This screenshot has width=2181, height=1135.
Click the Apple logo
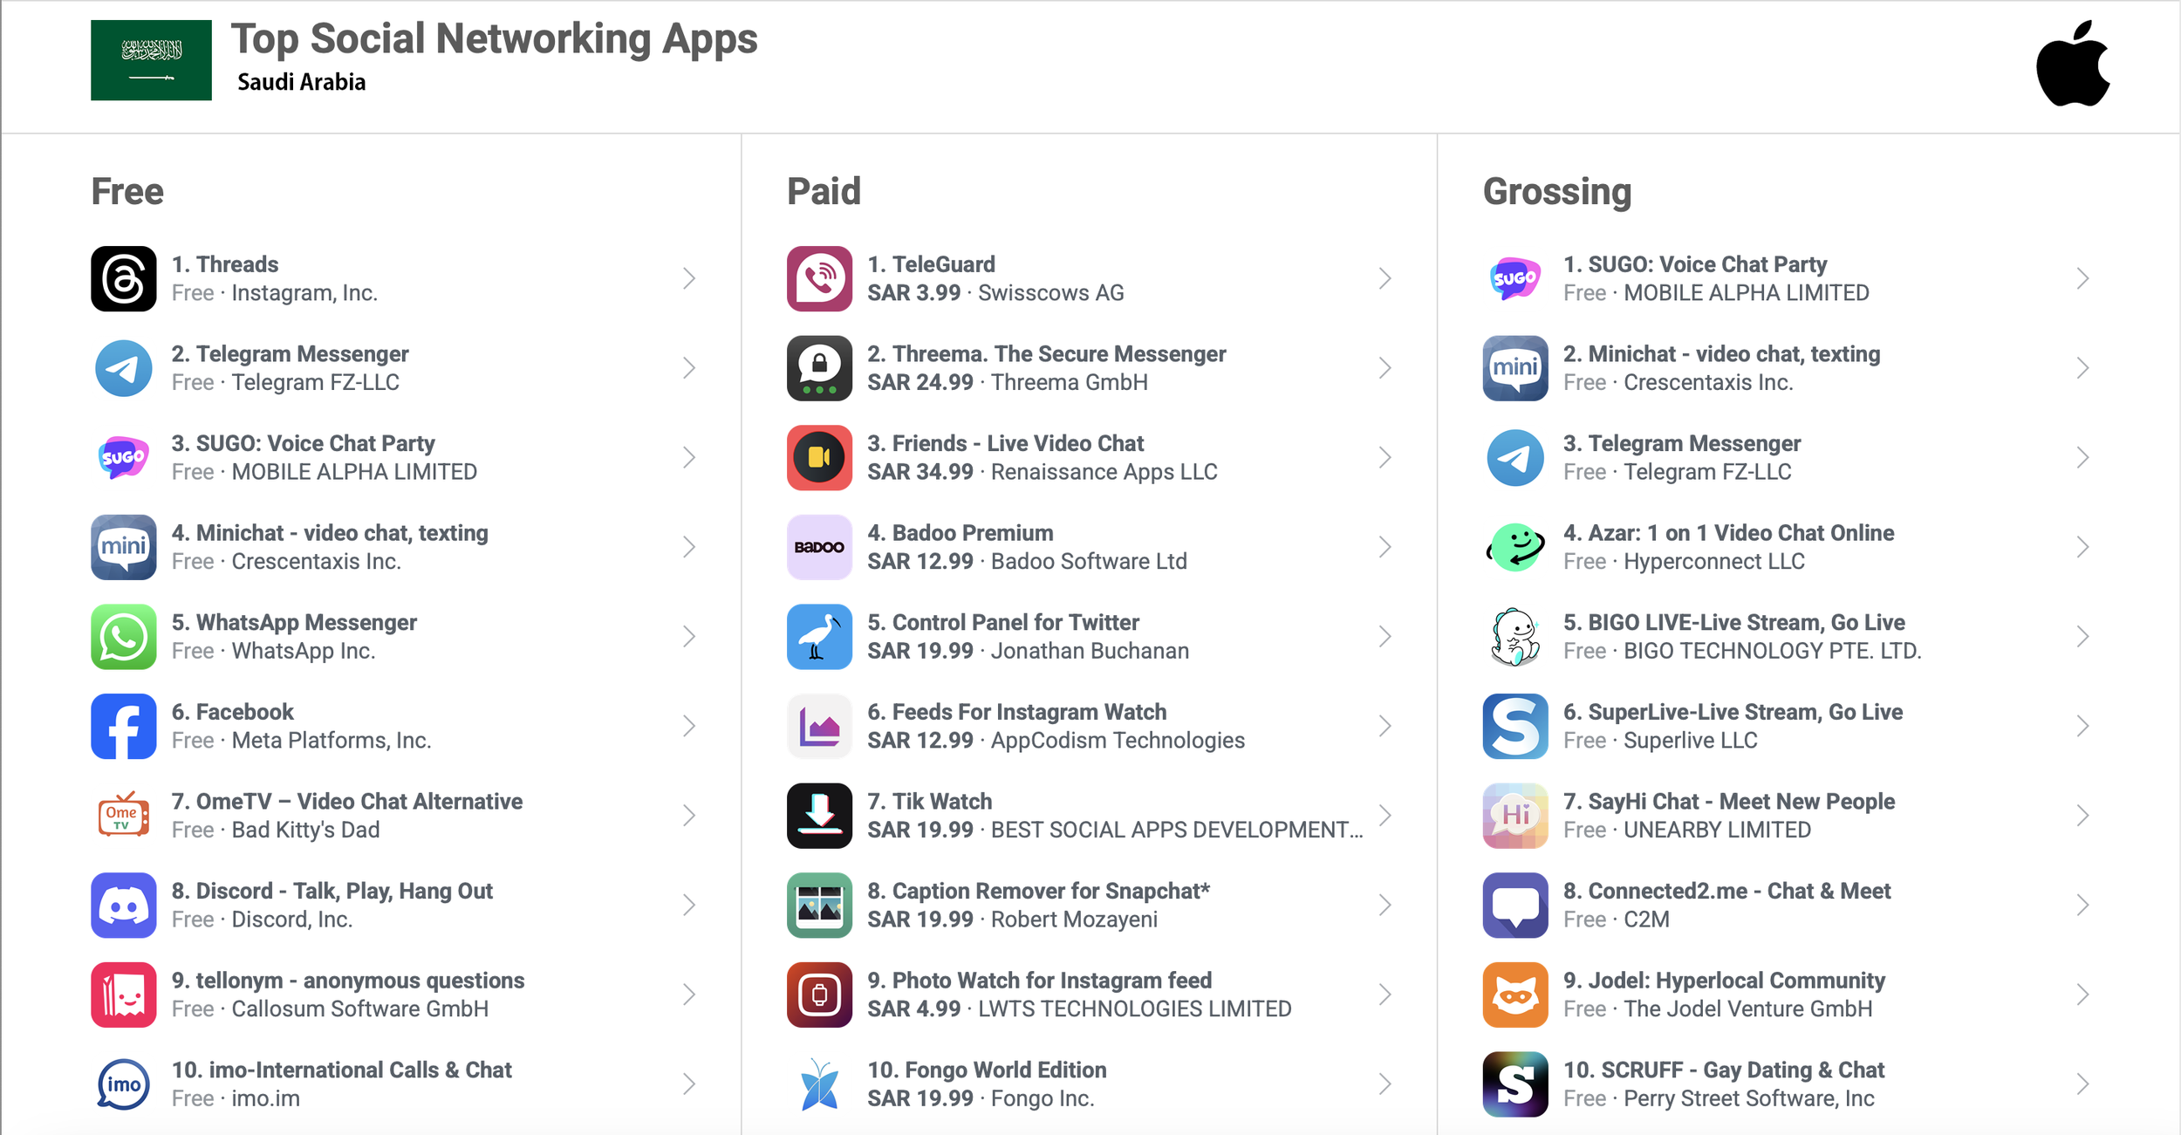point(2072,63)
